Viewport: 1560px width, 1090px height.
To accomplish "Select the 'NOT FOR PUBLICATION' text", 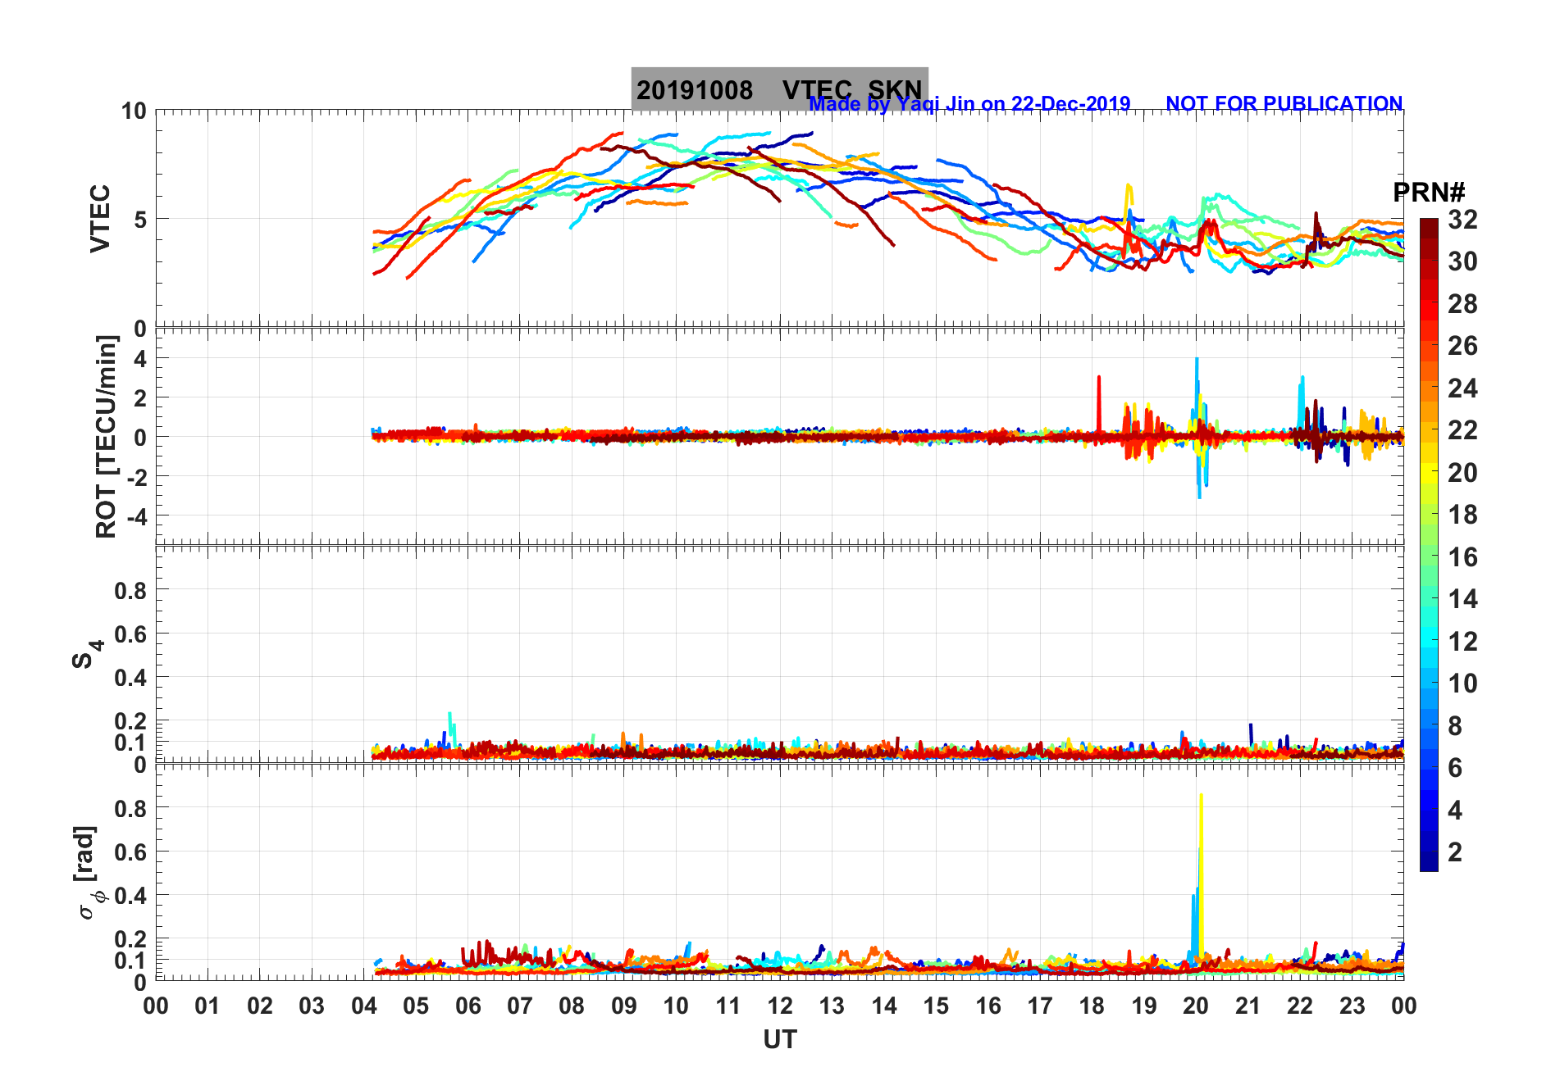I will [1284, 104].
